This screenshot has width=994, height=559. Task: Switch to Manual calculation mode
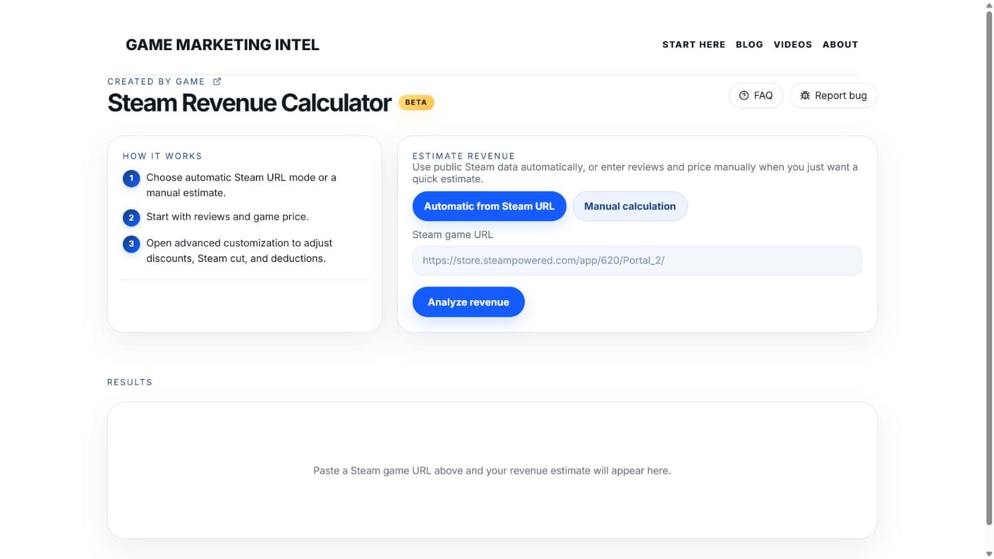[x=630, y=206]
